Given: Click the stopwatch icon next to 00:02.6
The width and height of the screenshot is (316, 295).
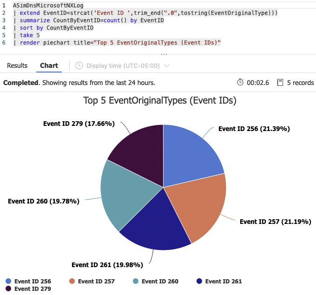Looking at the screenshot, I should pyautogui.click(x=240, y=83).
